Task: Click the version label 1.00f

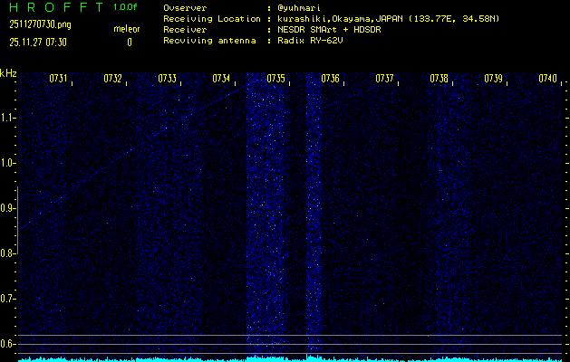Action: (125, 7)
